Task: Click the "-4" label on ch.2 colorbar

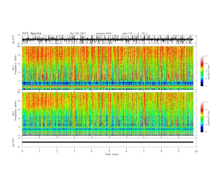Action: (x=206, y=109)
